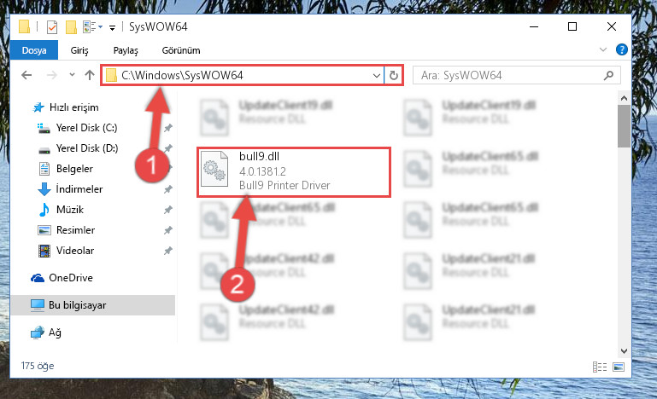657x399 pixels.
Task: Open the Dosya menu tab
Action: 34,50
